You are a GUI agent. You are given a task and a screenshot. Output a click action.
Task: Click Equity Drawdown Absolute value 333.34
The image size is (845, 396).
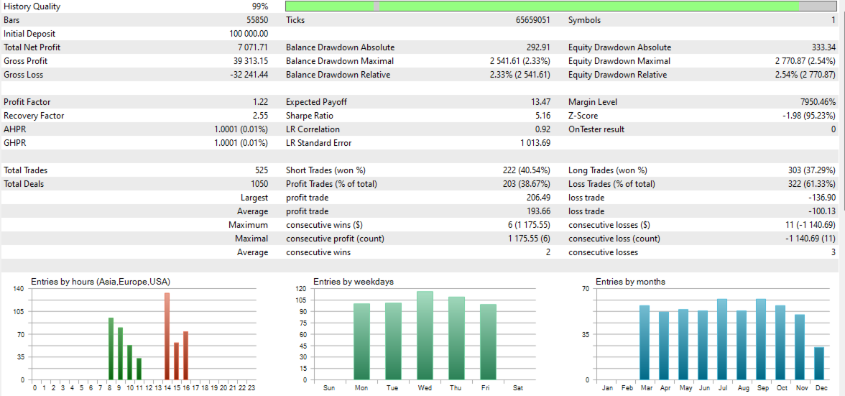pos(824,47)
